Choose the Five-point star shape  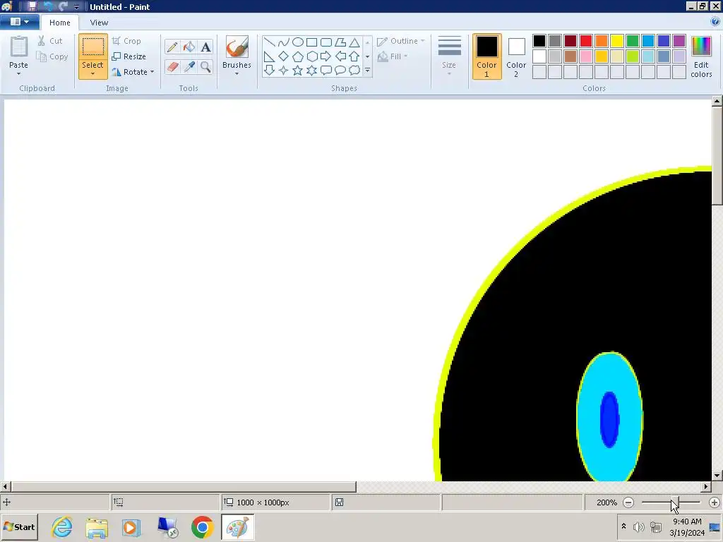(298, 71)
